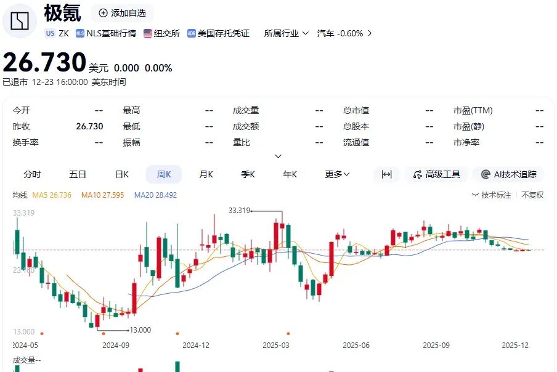557x372 pixels.
Task: Click the 换手率 field label
Action: pyautogui.click(x=26, y=142)
